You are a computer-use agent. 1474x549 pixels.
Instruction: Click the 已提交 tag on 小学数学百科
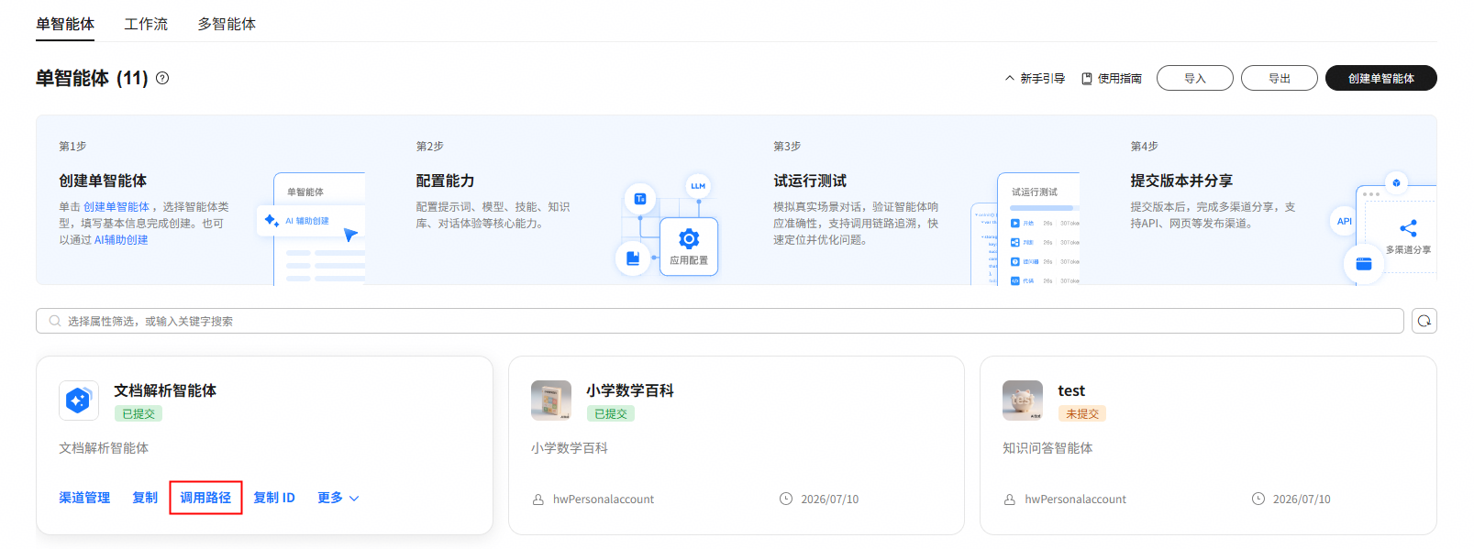pyautogui.click(x=611, y=414)
